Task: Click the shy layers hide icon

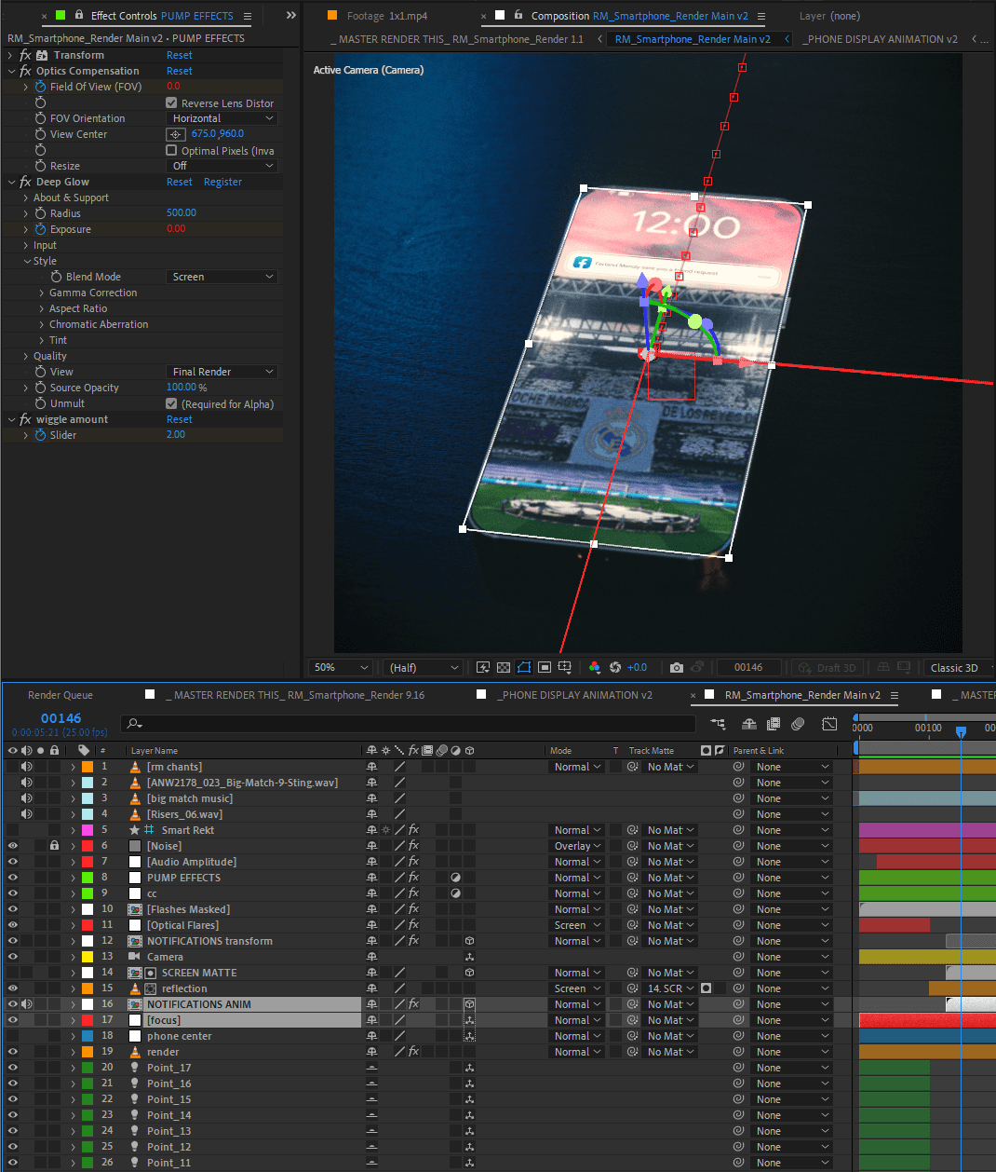Action: tap(749, 724)
